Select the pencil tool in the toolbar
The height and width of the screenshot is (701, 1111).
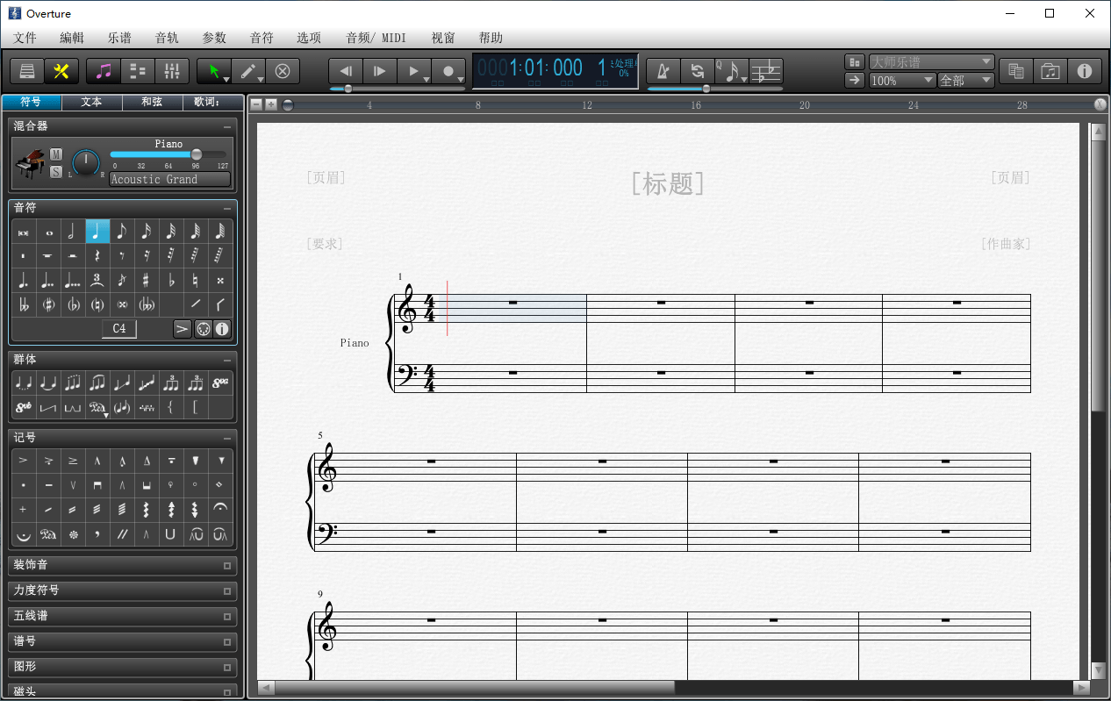pos(248,71)
